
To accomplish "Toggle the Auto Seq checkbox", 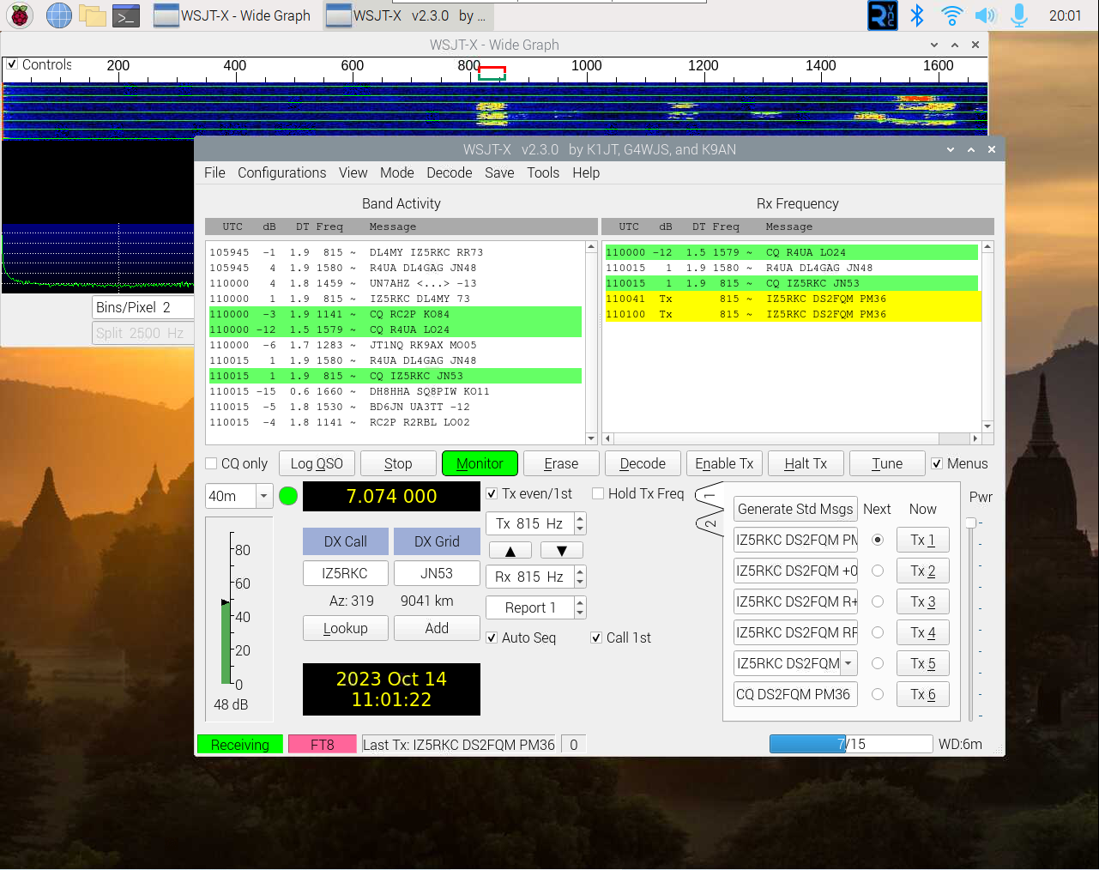I will pyautogui.click(x=492, y=637).
